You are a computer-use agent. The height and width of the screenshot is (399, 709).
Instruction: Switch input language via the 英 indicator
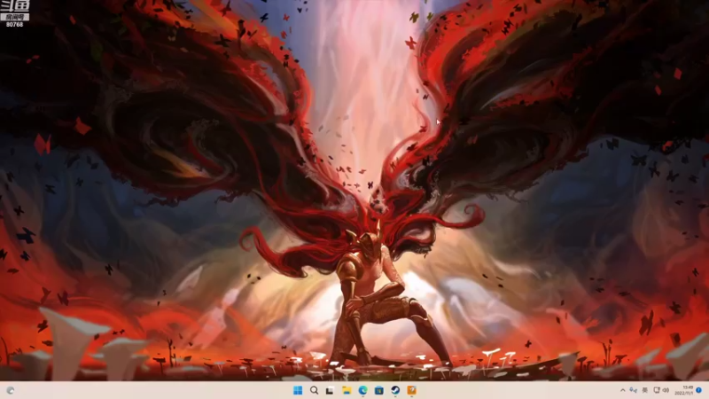pos(645,390)
